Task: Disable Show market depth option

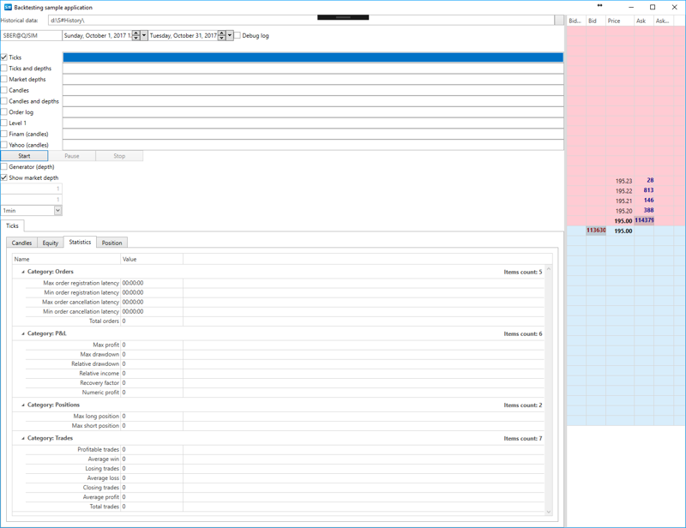Action: [4, 177]
